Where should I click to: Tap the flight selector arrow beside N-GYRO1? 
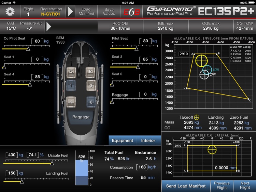tap(70, 12)
